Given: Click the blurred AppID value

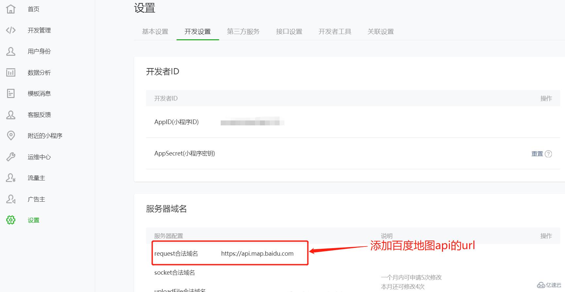Looking at the screenshot, I should 252,121.
